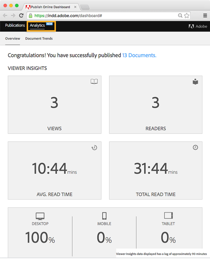Click the zoom magnifier icon in address bar
This screenshot has width=210, height=259.
[x=180, y=16]
